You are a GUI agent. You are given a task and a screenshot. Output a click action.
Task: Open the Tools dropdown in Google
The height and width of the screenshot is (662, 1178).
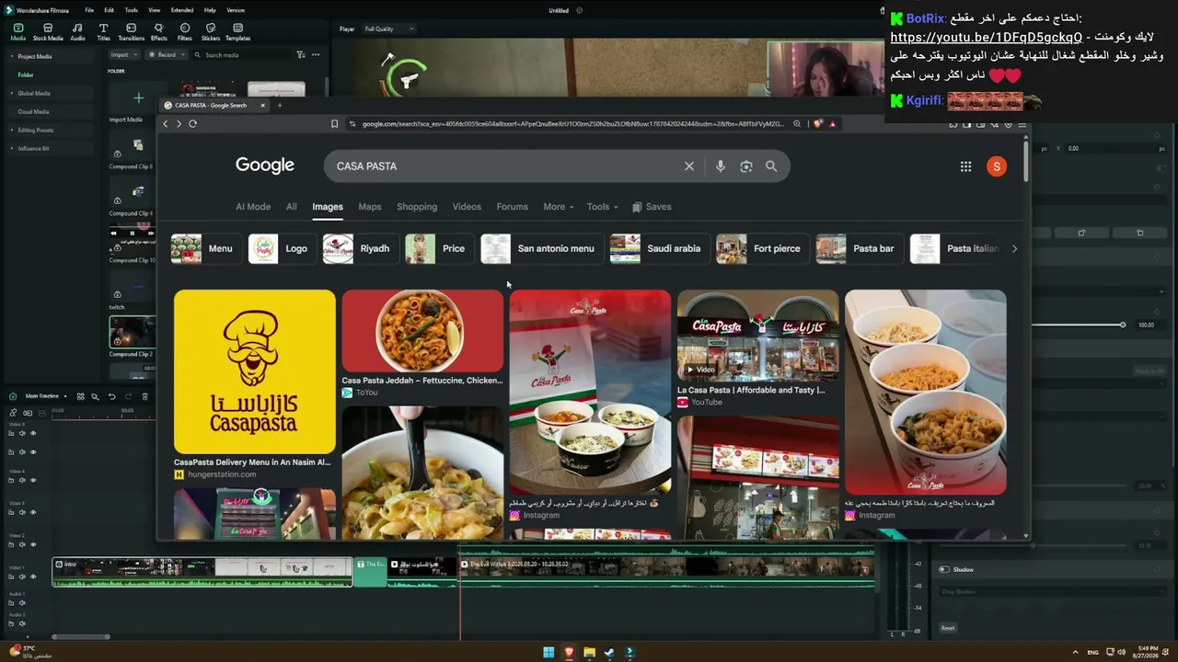603,207
